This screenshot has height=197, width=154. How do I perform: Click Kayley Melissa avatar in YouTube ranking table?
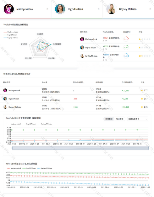click(x=82, y=56)
